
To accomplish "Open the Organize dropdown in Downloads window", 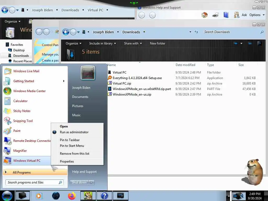I will (74, 43).
